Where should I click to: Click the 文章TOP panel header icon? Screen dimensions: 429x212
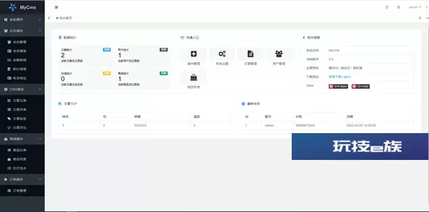tap(60, 104)
